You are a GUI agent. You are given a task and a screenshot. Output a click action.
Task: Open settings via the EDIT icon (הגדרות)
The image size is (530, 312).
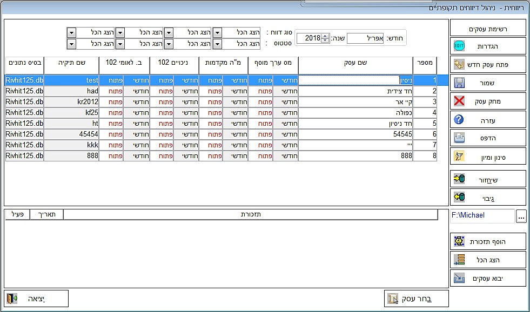[459, 46]
